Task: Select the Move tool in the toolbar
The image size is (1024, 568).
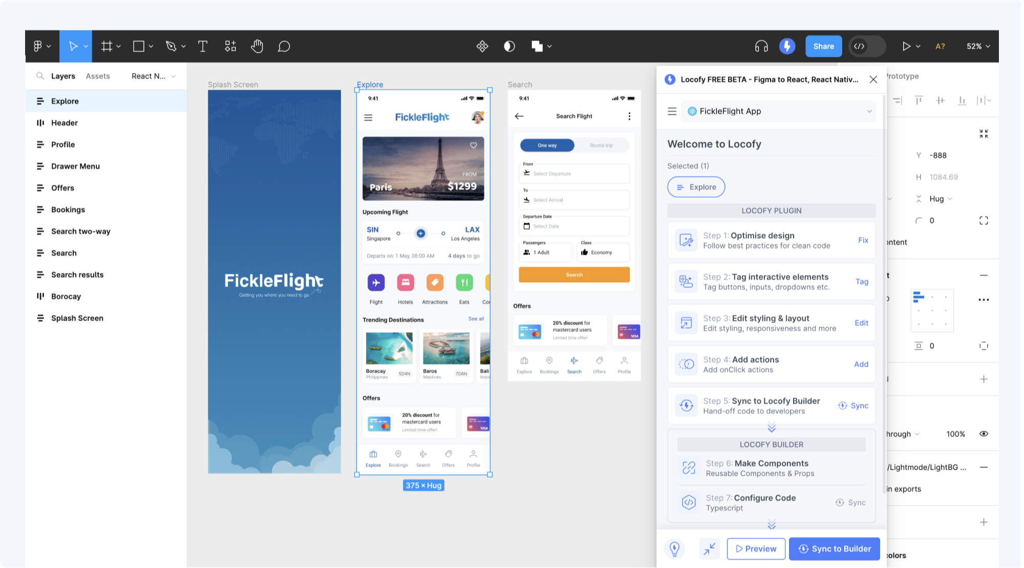Action: click(x=72, y=46)
